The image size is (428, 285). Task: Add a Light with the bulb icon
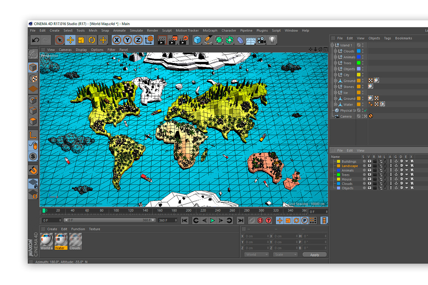(x=272, y=40)
